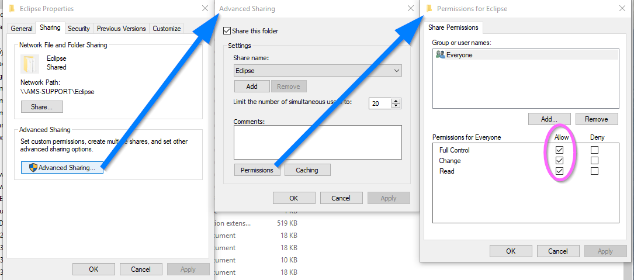This screenshot has height=280, width=634.
Task: Uncheck Allow for Read permission
Action: 560,171
